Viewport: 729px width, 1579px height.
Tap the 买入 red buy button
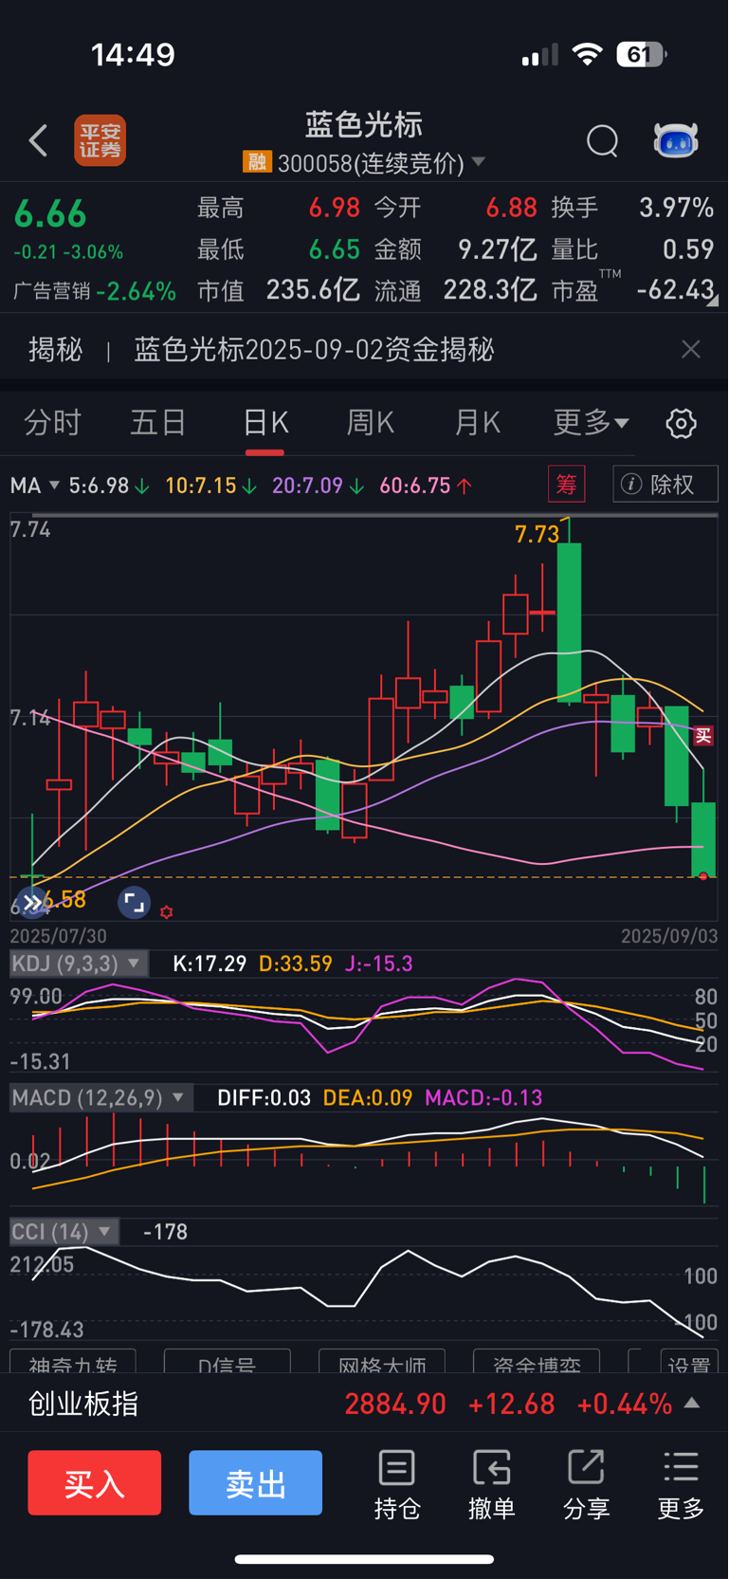(95, 1482)
